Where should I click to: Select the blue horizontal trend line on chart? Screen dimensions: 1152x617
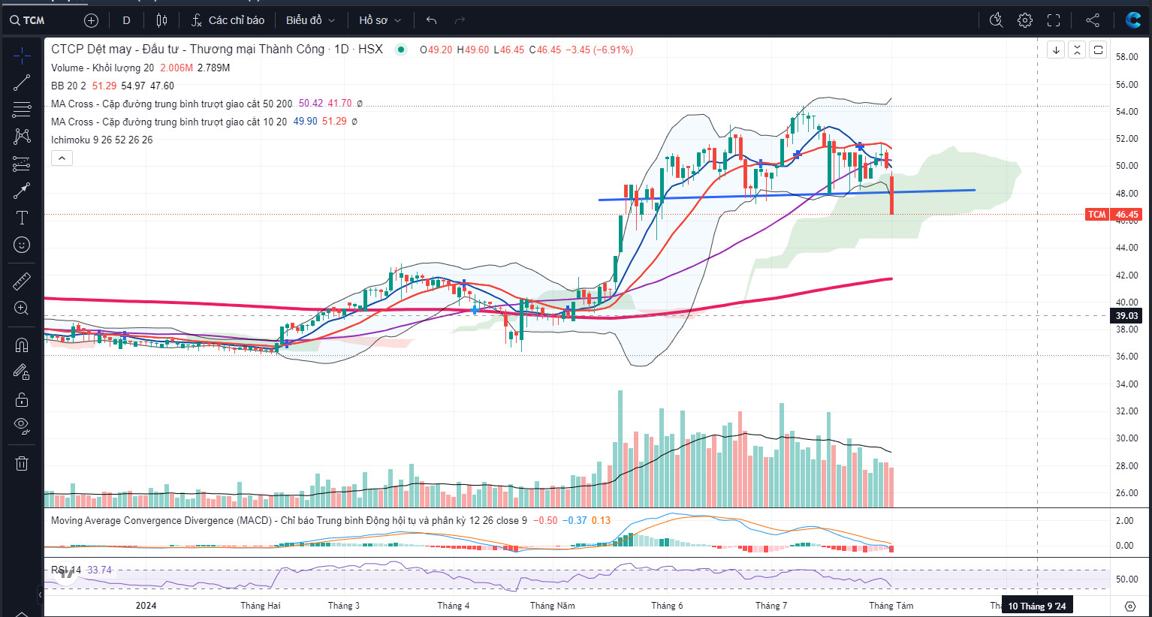tap(786, 195)
